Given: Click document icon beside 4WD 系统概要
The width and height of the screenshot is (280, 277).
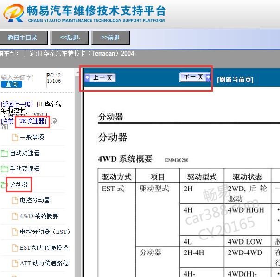Looking at the screenshot, I should pyautogui.click(x=15, y=216).
